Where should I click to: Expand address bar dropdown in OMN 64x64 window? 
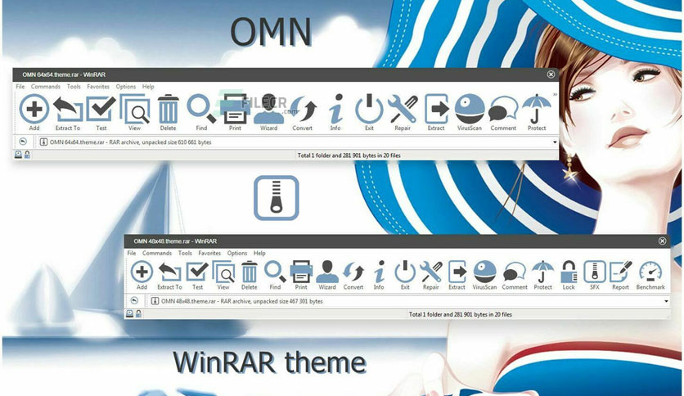click(x=555, y=142)
